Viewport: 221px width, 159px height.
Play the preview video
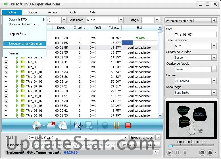click(170, 153)
